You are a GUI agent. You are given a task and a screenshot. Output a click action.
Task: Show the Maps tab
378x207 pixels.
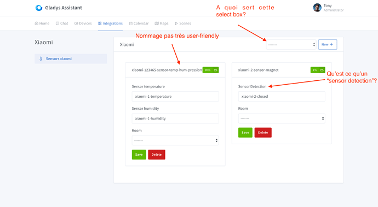pyautogui.click(x=162, y=23)
